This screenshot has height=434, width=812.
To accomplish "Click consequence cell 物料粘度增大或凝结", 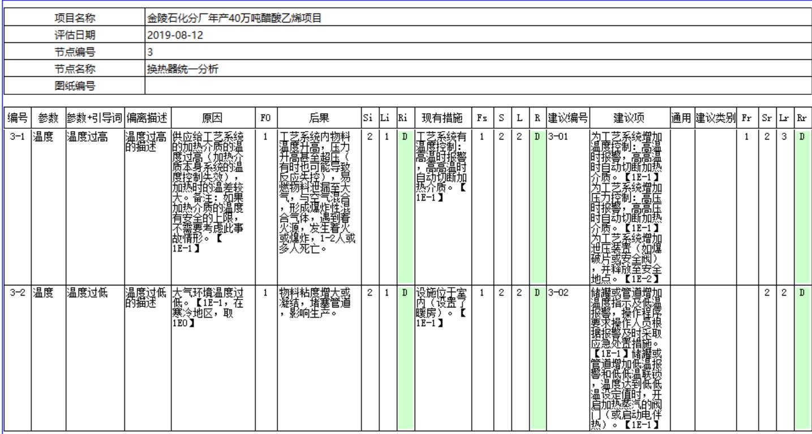I will pos(318,358).
